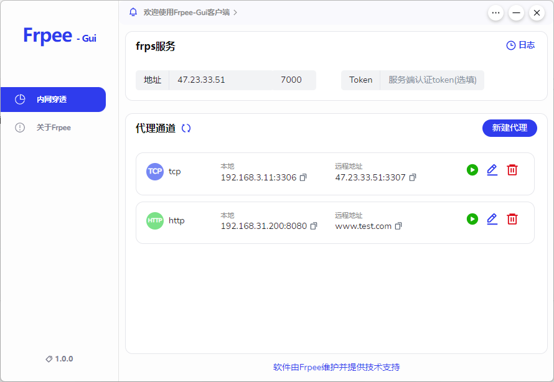Copy local address 192.168.31.200:8080
The width and height of the screenshot is (554, 382).
(314, 226)
